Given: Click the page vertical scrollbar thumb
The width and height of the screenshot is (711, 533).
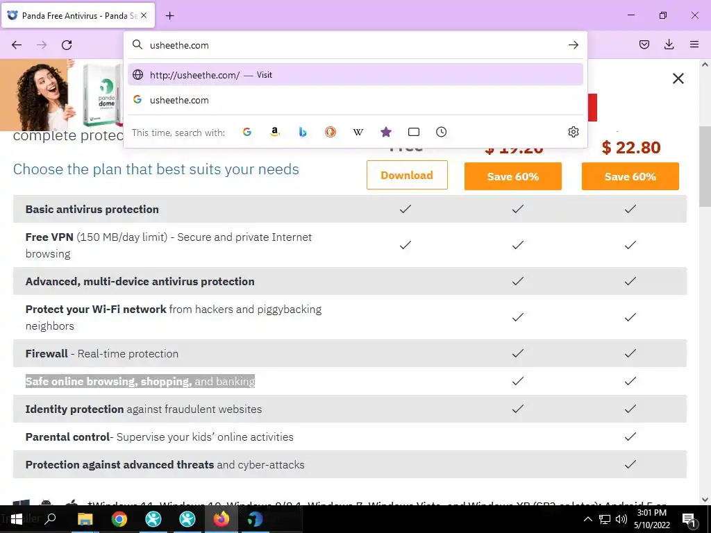Looking at the screenshot, I should (x=705, y=166).
